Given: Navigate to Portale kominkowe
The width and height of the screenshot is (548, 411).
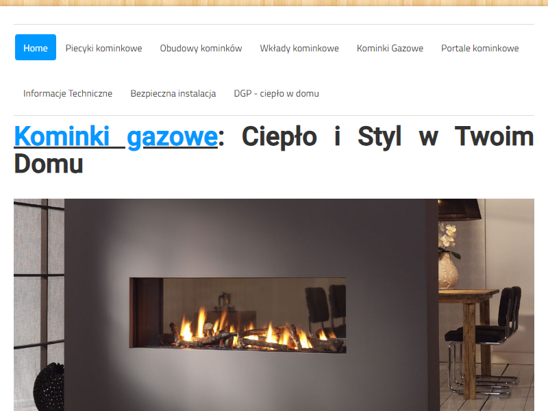Looking at the screenshot, I should click(480, 48).
